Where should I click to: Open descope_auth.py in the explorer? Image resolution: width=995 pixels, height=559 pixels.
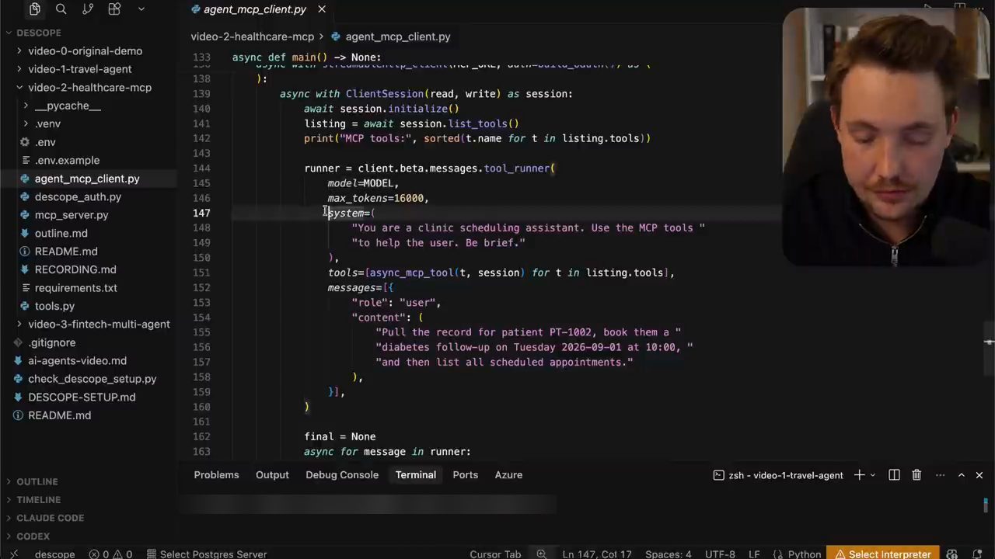click(78, 196)
